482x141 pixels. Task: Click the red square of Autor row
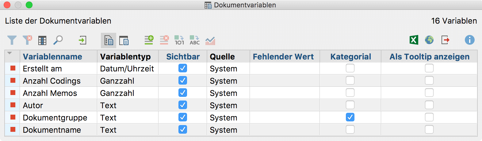13,105
